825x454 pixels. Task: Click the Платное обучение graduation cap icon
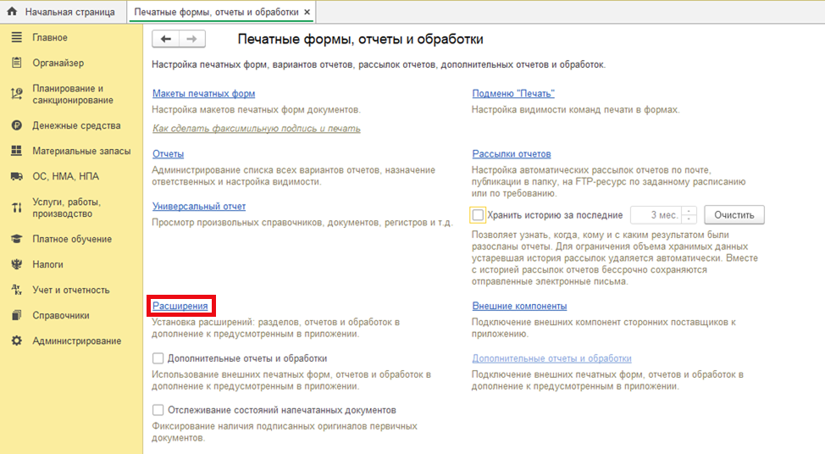[x=17, y=239]
